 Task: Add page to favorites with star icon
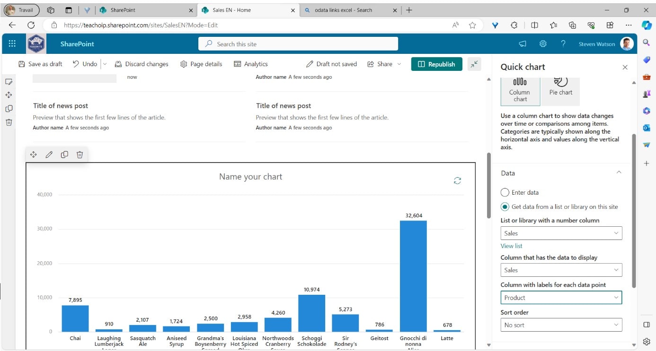(472, 25)
